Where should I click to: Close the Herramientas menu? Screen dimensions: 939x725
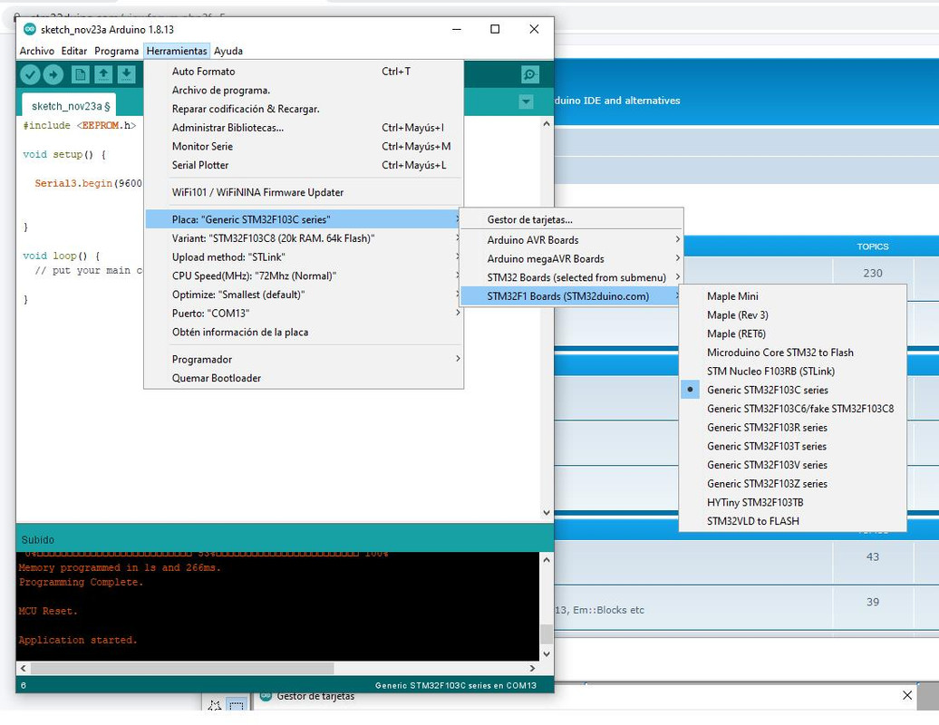click(177, 51)
